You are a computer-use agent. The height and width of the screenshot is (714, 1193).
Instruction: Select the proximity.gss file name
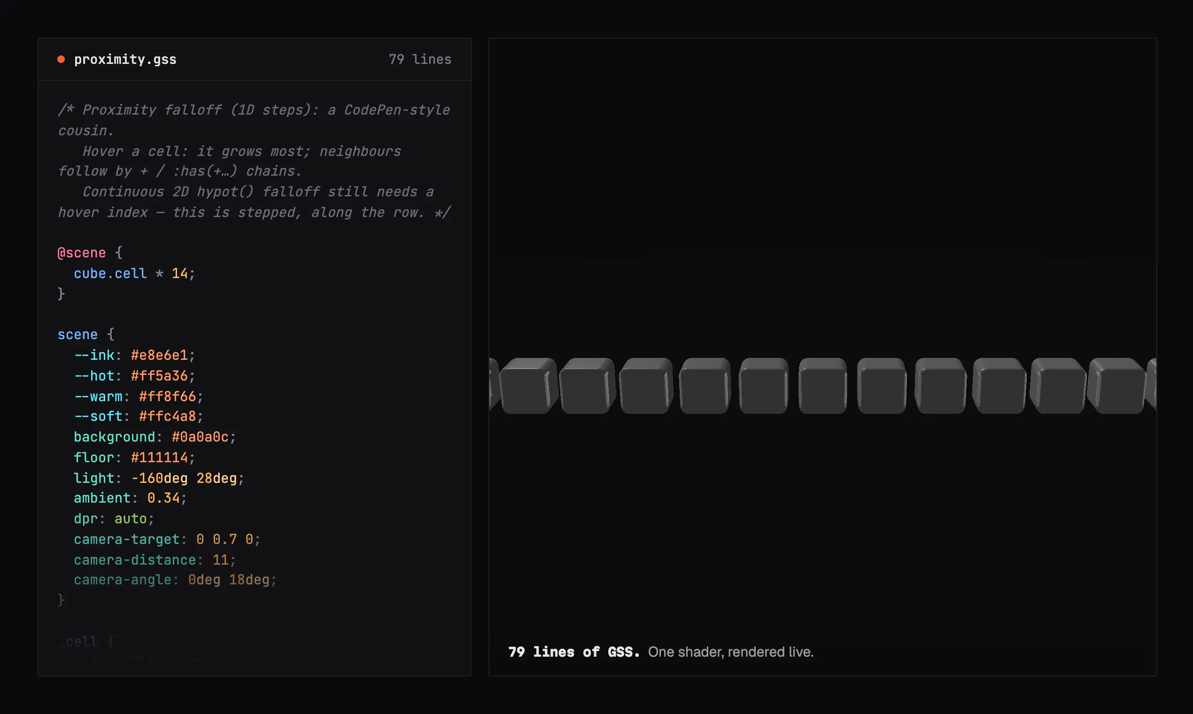tap(125, 59)
